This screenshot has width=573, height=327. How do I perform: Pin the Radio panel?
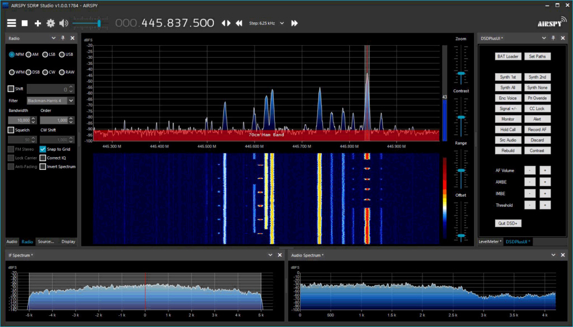[x=63, y=38]
